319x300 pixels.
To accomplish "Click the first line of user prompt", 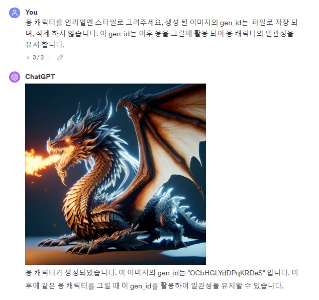I will (162, 23).
